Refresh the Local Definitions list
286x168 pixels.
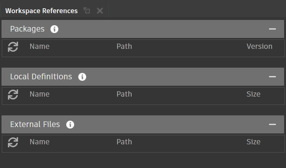point(13,95)
